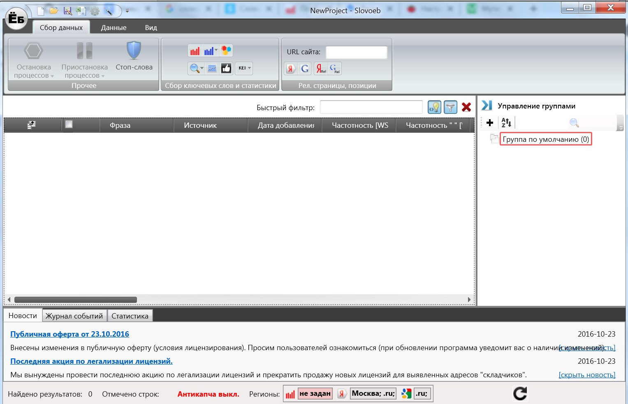Image resolution: width=628 pixels, height=404 pixels.
Task: Create a new project from quick access toolbar
Action: click(x=40, y=11)
